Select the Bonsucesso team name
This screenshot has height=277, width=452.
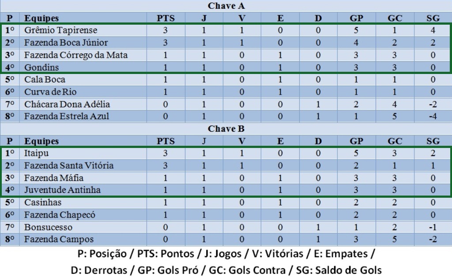[x=49, y=227]
